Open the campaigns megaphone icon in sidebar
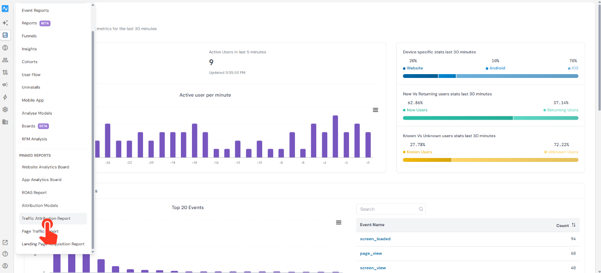601x273 pixels. tap(5, 85)
